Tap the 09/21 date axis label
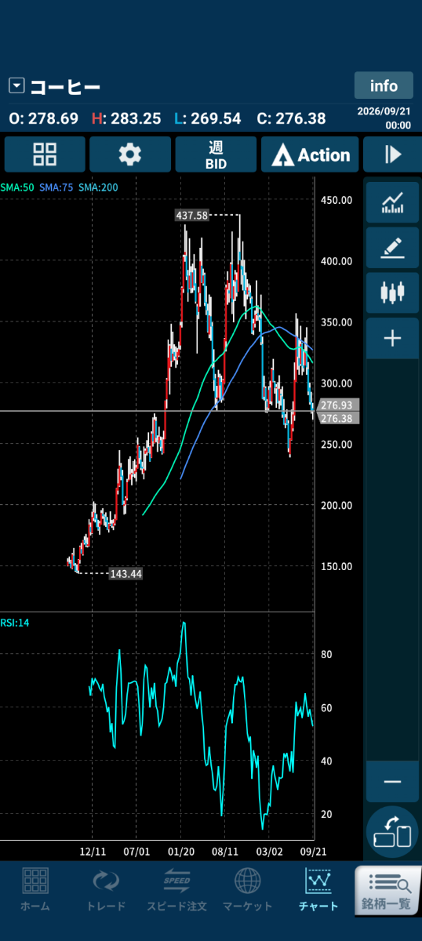 [314, 850]
